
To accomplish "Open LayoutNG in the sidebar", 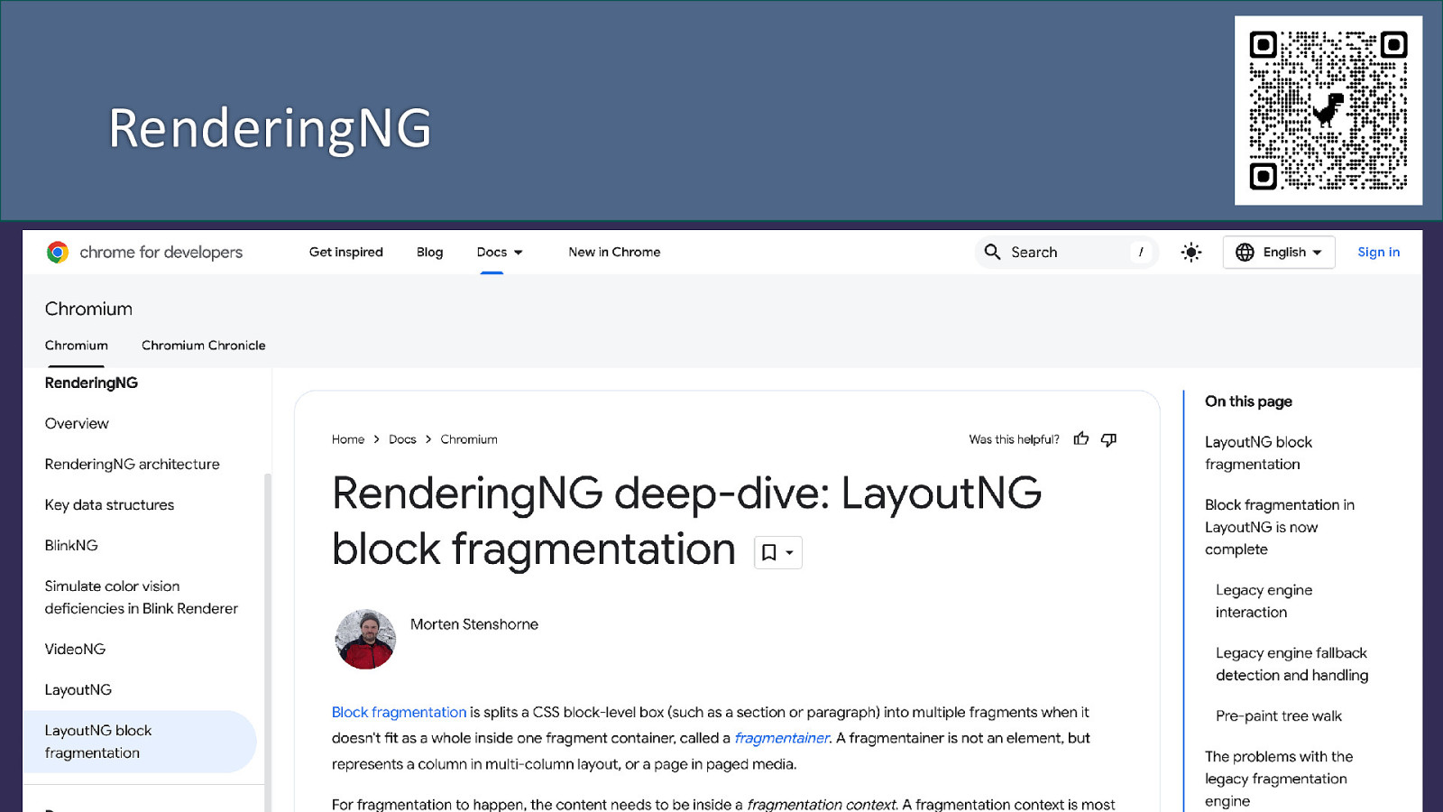I will click(x=78, y=689).
